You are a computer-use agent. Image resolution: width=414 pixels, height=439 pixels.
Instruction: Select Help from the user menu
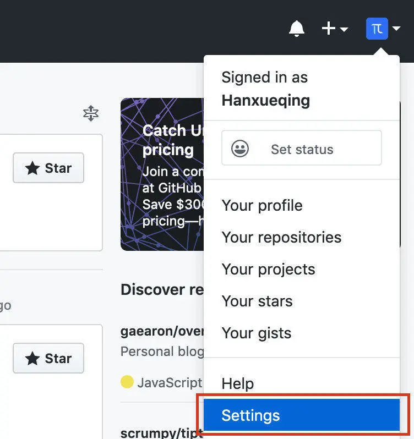[x=238, y=384]
